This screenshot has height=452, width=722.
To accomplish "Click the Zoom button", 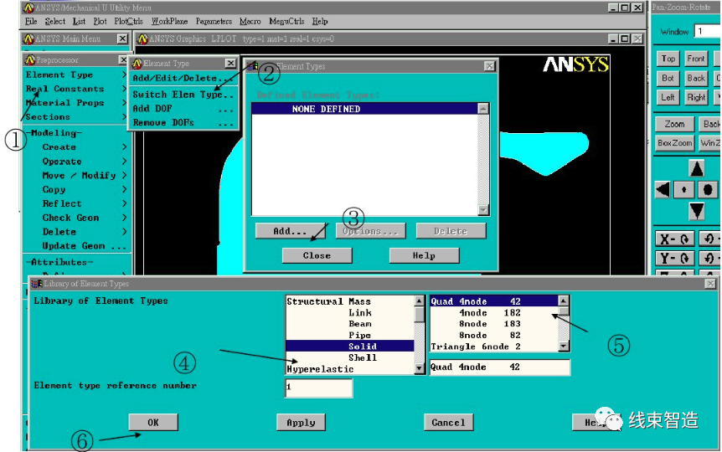I will click(674, 124).
